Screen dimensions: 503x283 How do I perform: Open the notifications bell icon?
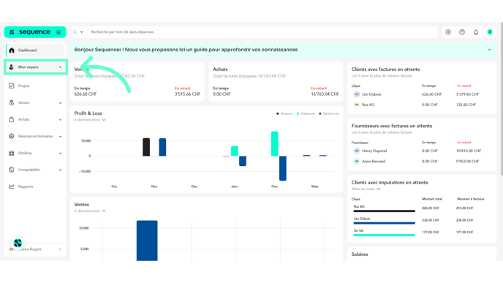point(476,32)
